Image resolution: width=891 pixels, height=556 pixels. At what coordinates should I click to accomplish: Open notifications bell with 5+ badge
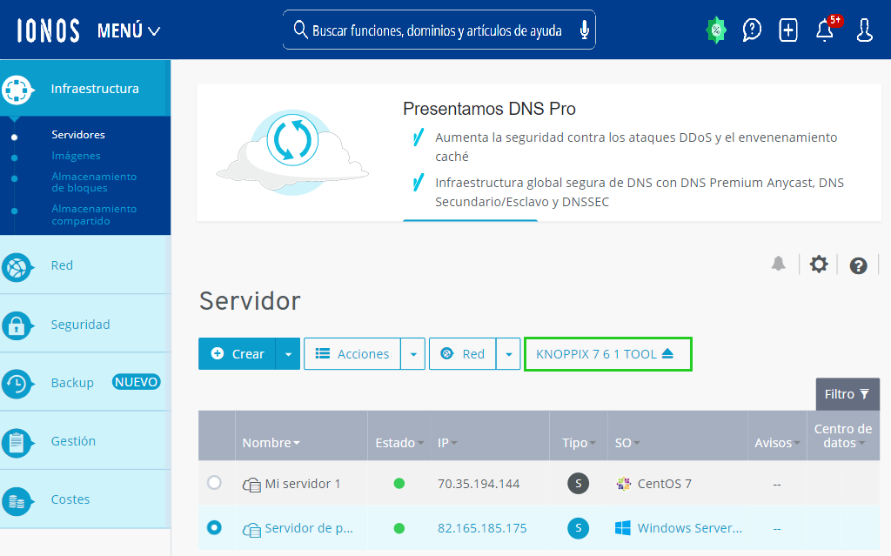click(x=826, y=30)
